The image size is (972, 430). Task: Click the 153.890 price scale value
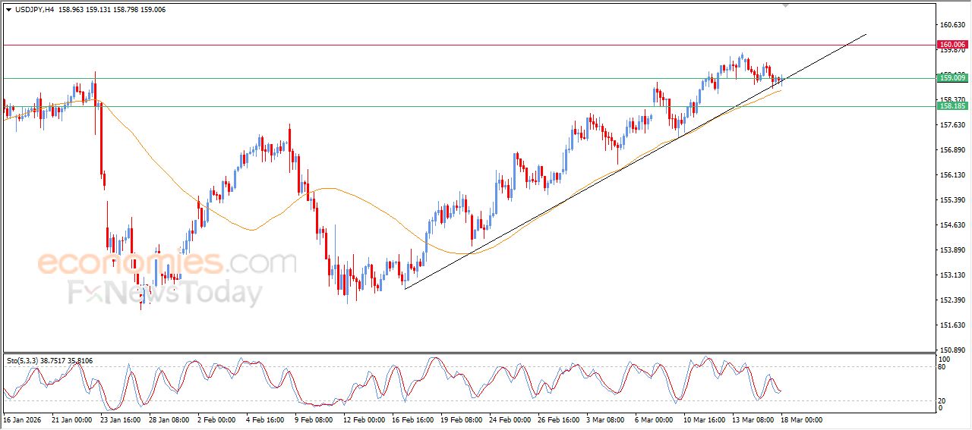[x=952, y=250]
